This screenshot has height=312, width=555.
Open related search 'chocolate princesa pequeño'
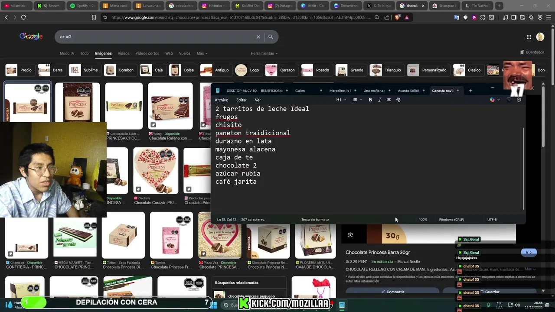[x=251, y=296]
